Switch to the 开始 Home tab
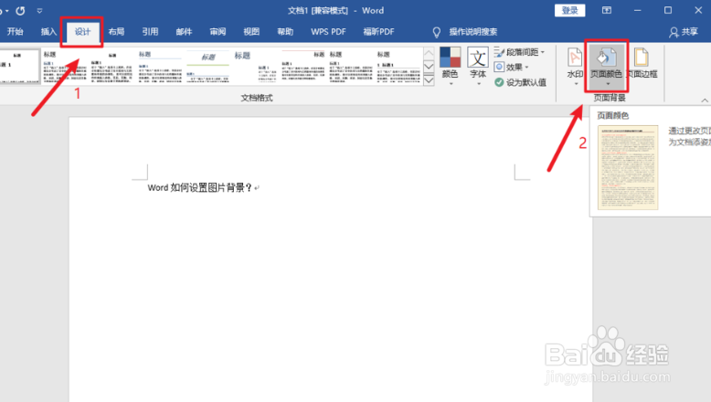This screenshot has height=402, width=711. [15, 32]
